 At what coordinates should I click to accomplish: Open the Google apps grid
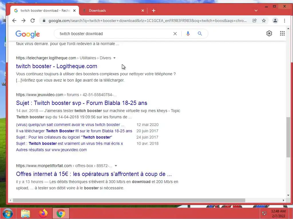282,34
